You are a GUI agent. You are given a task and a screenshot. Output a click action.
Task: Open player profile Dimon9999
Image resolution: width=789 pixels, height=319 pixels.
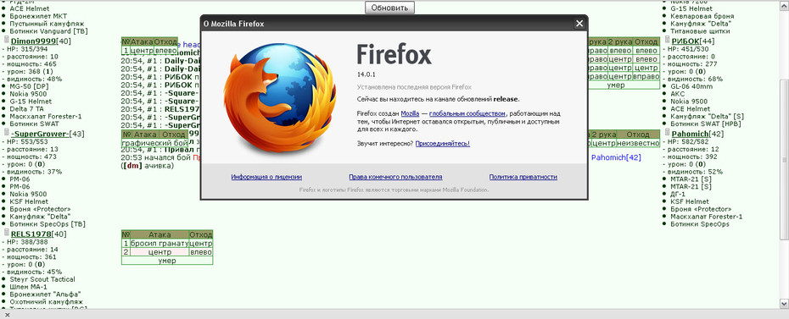coord(33,41)
